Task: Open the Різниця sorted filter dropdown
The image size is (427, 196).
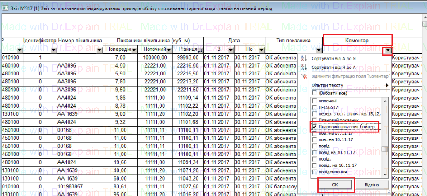Action: click(200, 50)
